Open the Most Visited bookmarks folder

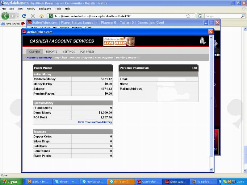pyautogui.click(x=10, y=24)
